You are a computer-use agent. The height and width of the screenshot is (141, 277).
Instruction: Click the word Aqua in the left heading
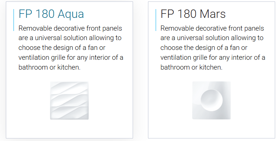(71, 15)
